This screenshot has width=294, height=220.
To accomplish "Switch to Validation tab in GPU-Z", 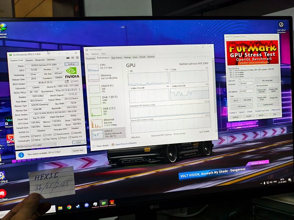I will (x=51, y=59).
